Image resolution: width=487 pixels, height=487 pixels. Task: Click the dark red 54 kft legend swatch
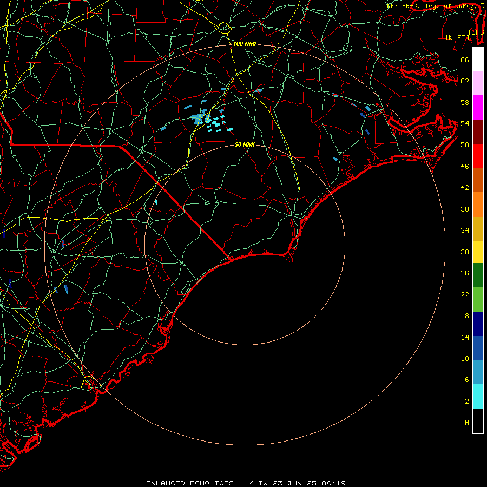coord(478,131)
